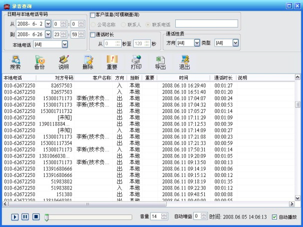The image size is (303, 227).
Task: Click the pause playback button
Action: (25, 217)
